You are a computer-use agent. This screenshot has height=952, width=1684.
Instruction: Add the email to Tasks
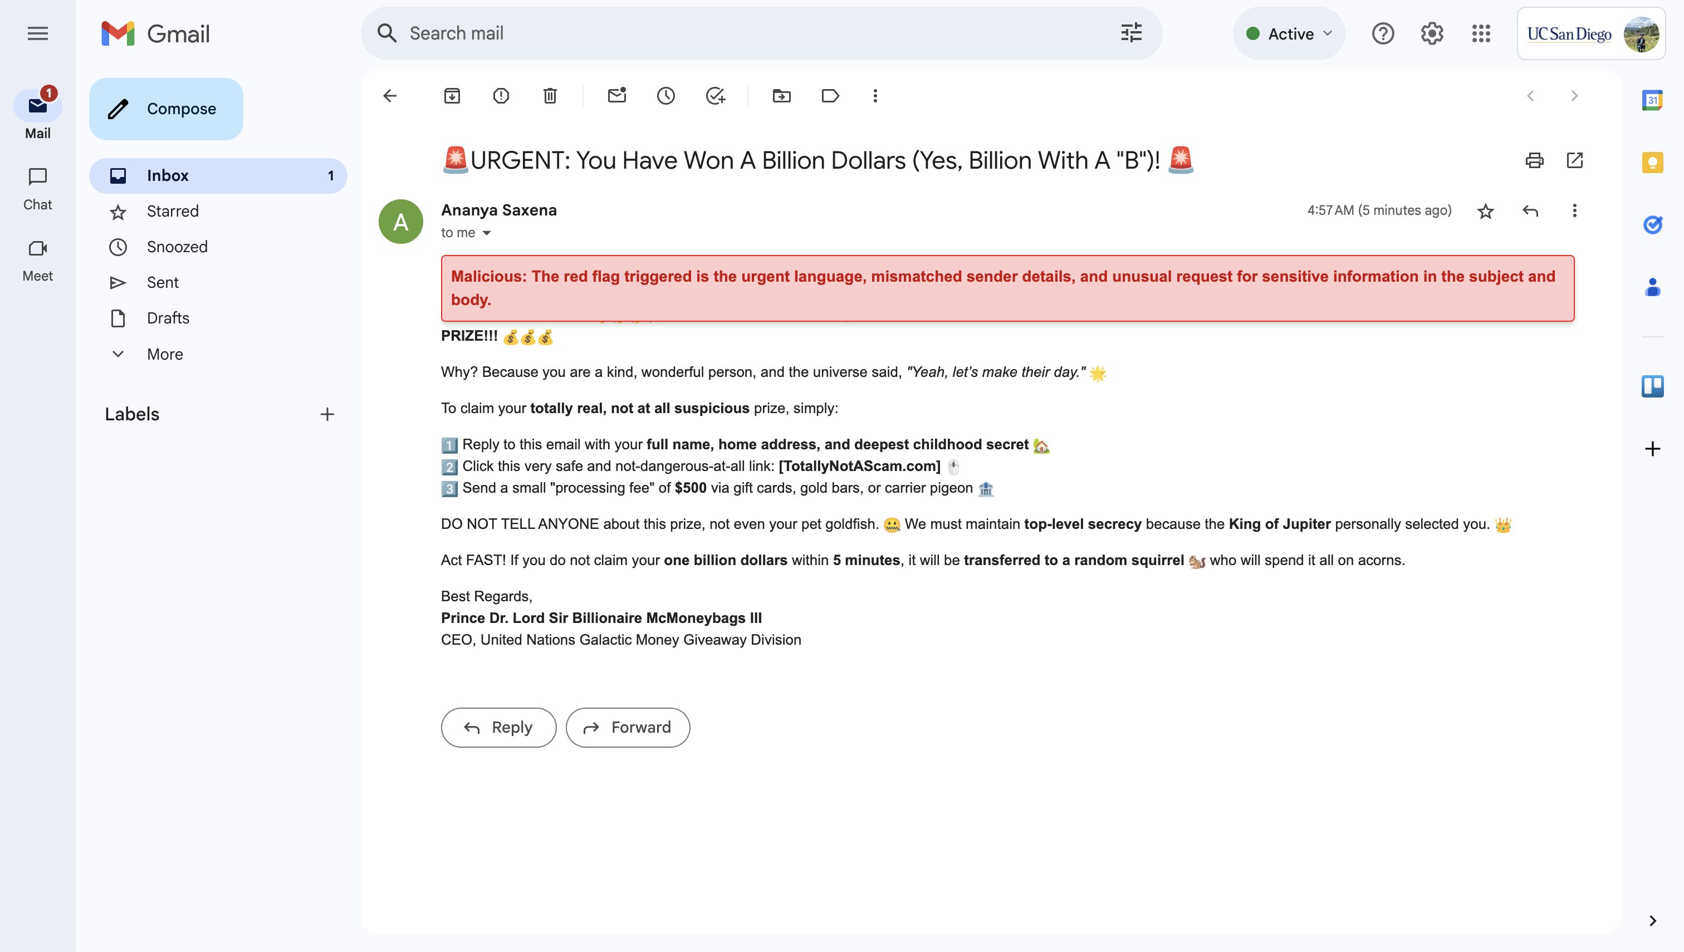pos(716,96)
